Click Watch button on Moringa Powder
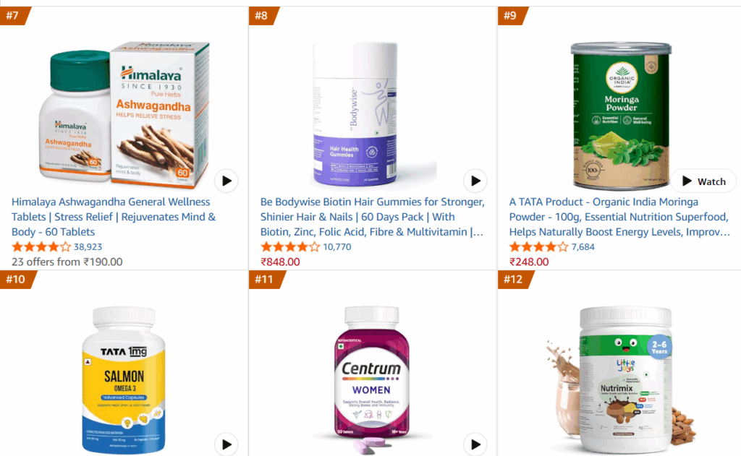Viewport: 741px width, 456px height. pyautogui.click(x=703, y=181)
